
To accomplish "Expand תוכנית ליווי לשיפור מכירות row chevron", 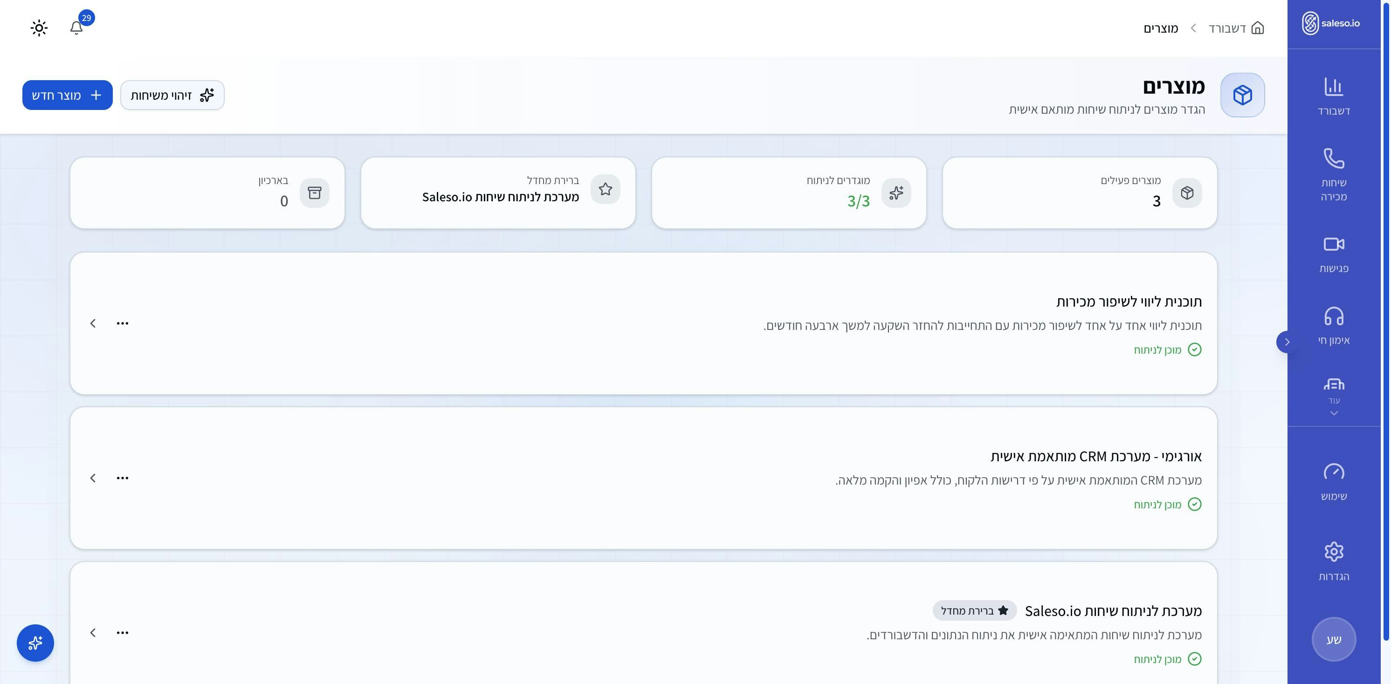I will pos(93,323).
